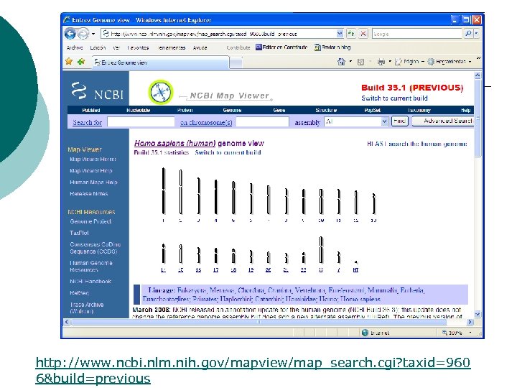Click the chromosome 10 ideogram
Viewport: 517px width, 388px height.
click(321, 201)
